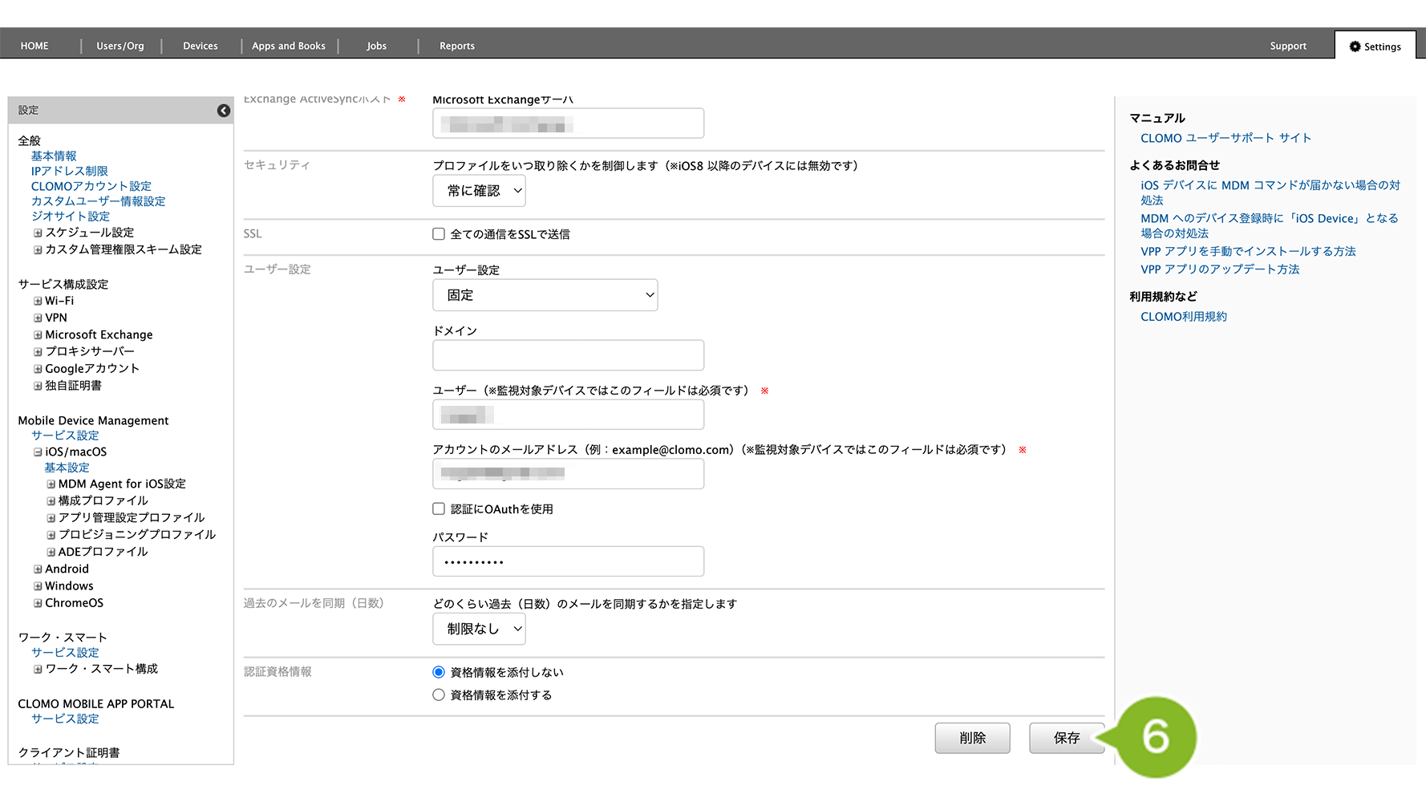Image resolution: width=1426 pixels, height=802 pixels.
Task: Select 資格情報を添付する radio button
Action: pos(439,695)
